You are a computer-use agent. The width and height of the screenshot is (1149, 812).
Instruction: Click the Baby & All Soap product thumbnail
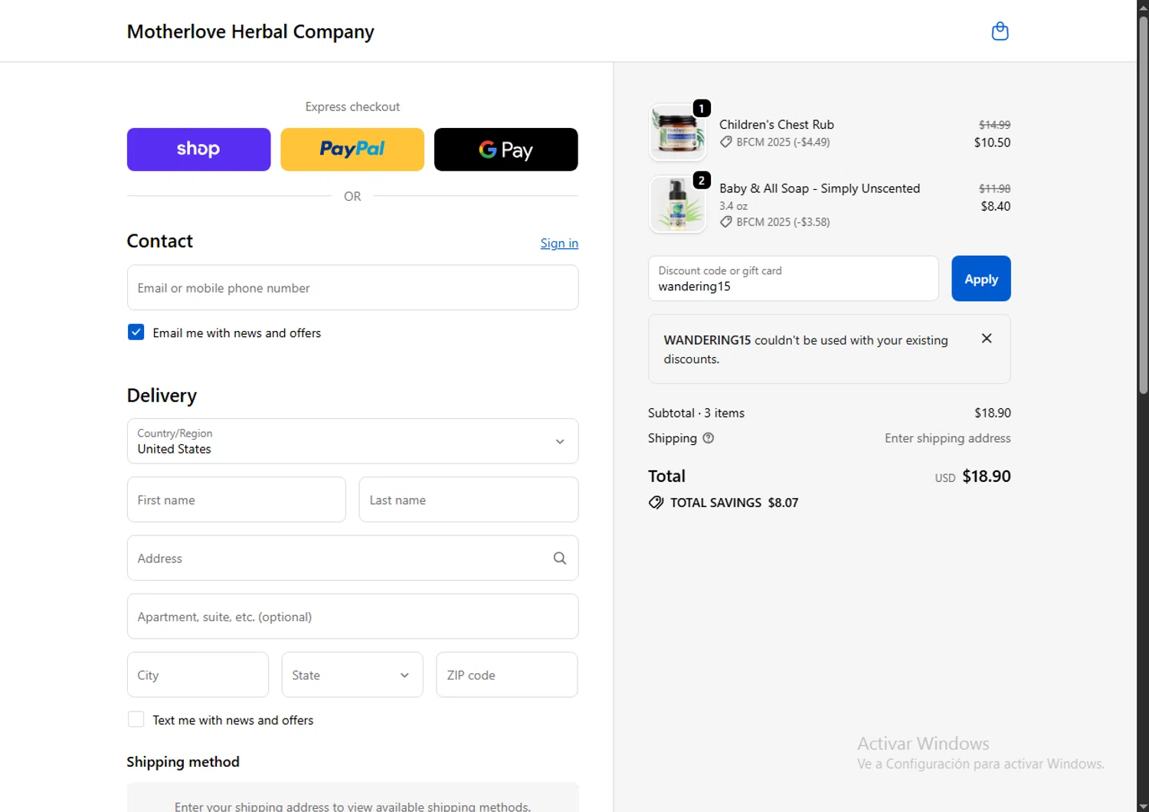coord(677,205)
